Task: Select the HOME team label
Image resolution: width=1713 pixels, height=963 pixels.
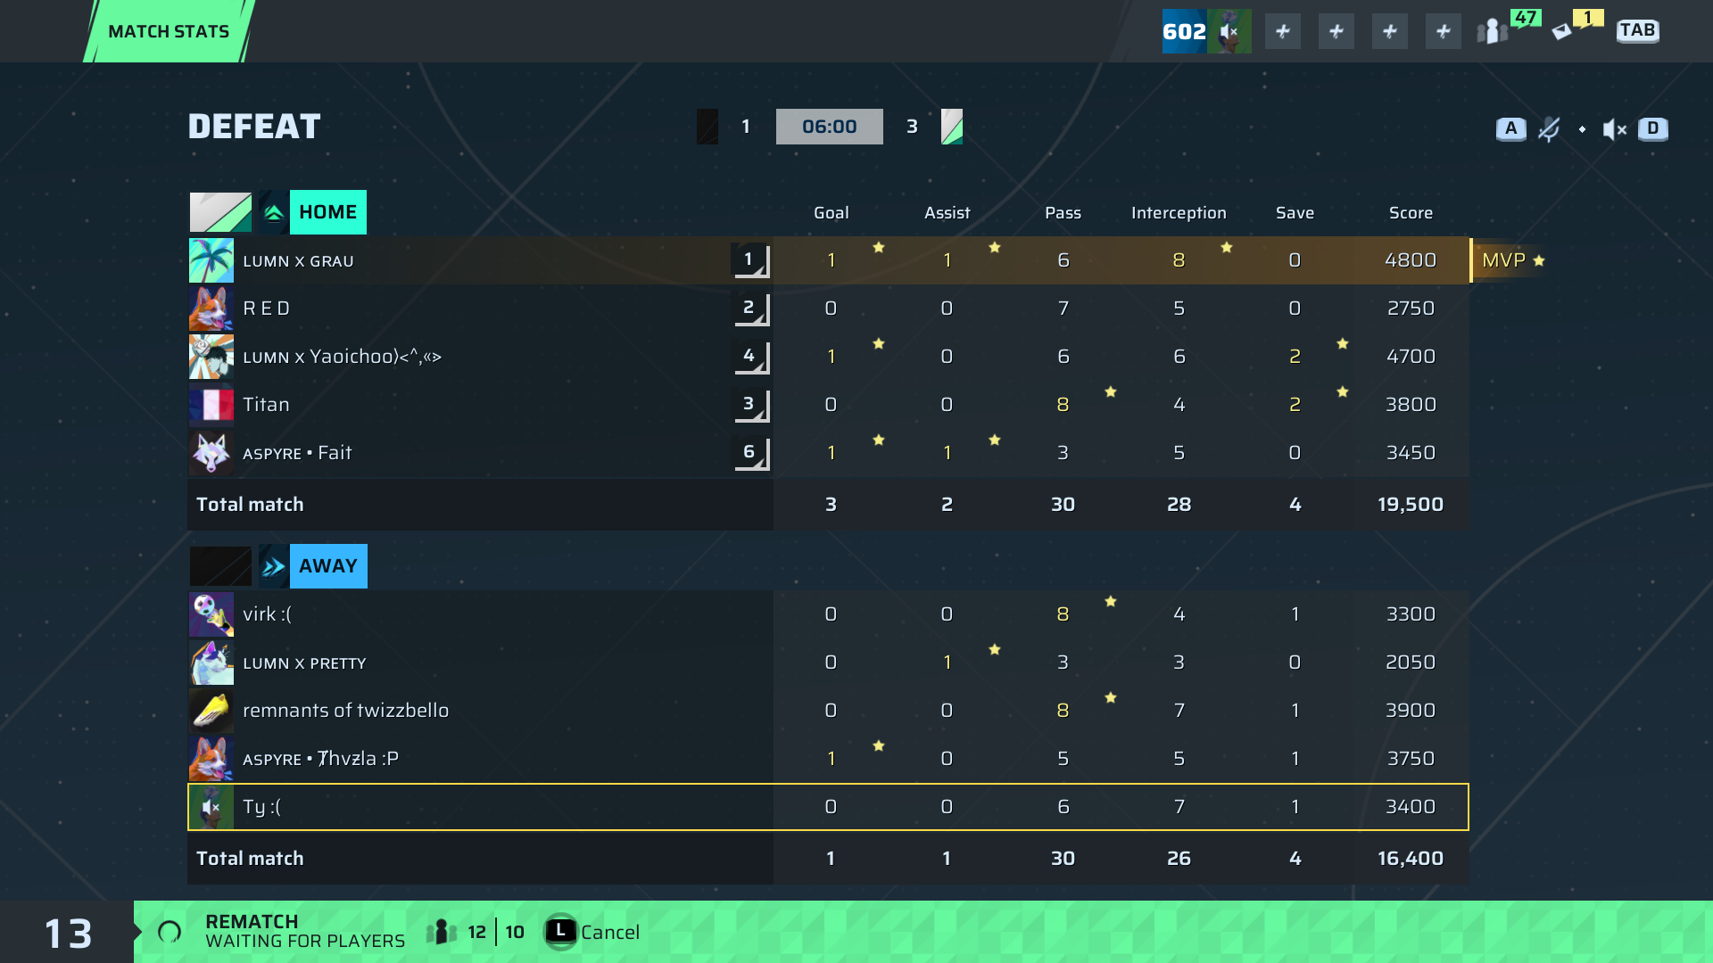Action: click(328, 212)
